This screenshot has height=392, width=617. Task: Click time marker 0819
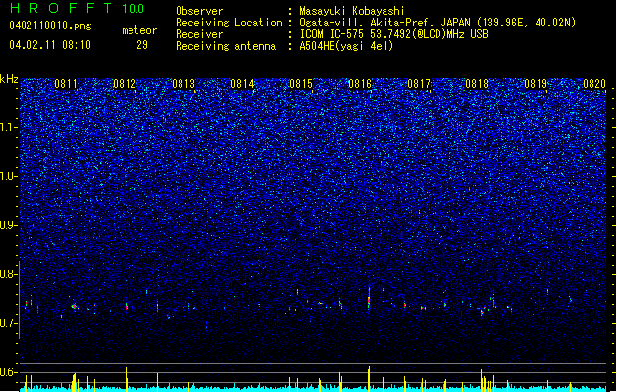point(536,84)
